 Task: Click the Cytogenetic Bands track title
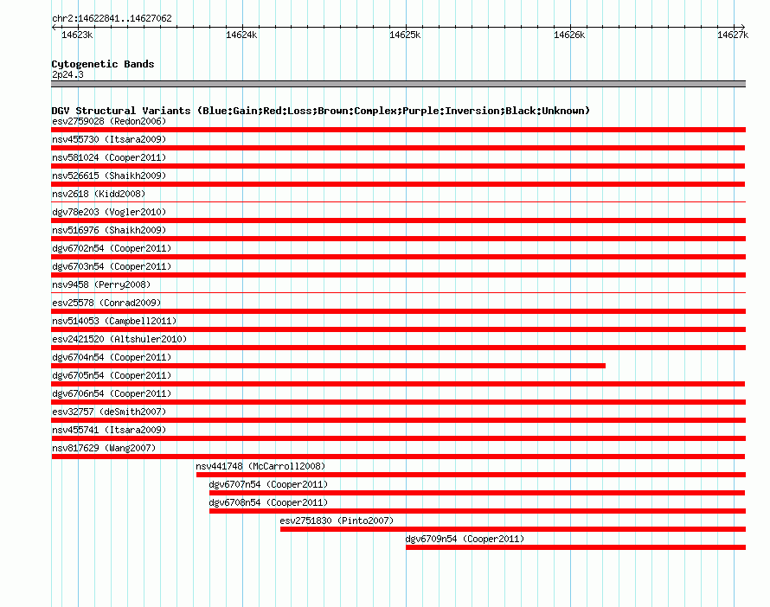pyautogui.click(x=103, y=64)
